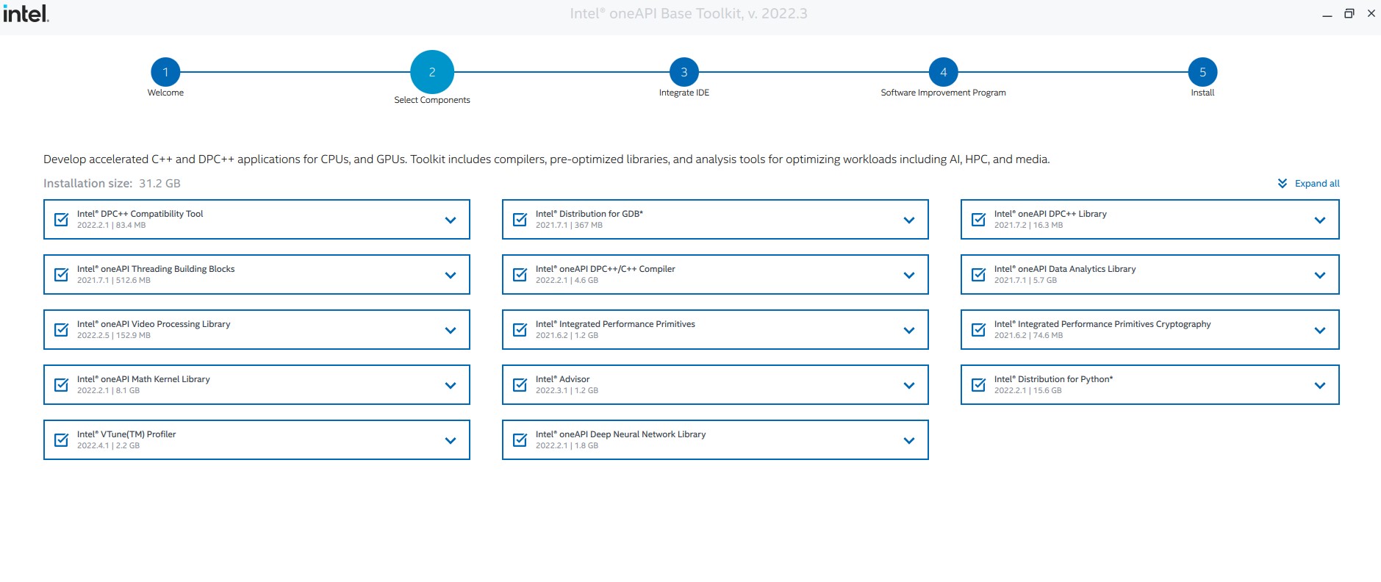1381x582 pixels.
Task: Click '2022.2.1 | 15.6 GB' version text
Action: coord(1027,391)
